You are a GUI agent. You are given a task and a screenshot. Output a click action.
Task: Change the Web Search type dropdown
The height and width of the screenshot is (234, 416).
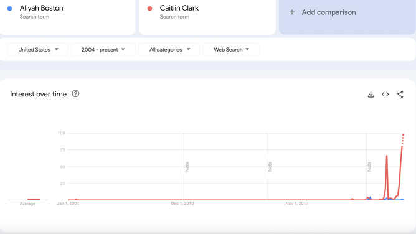pyautogui.click(x=231, y=50)
